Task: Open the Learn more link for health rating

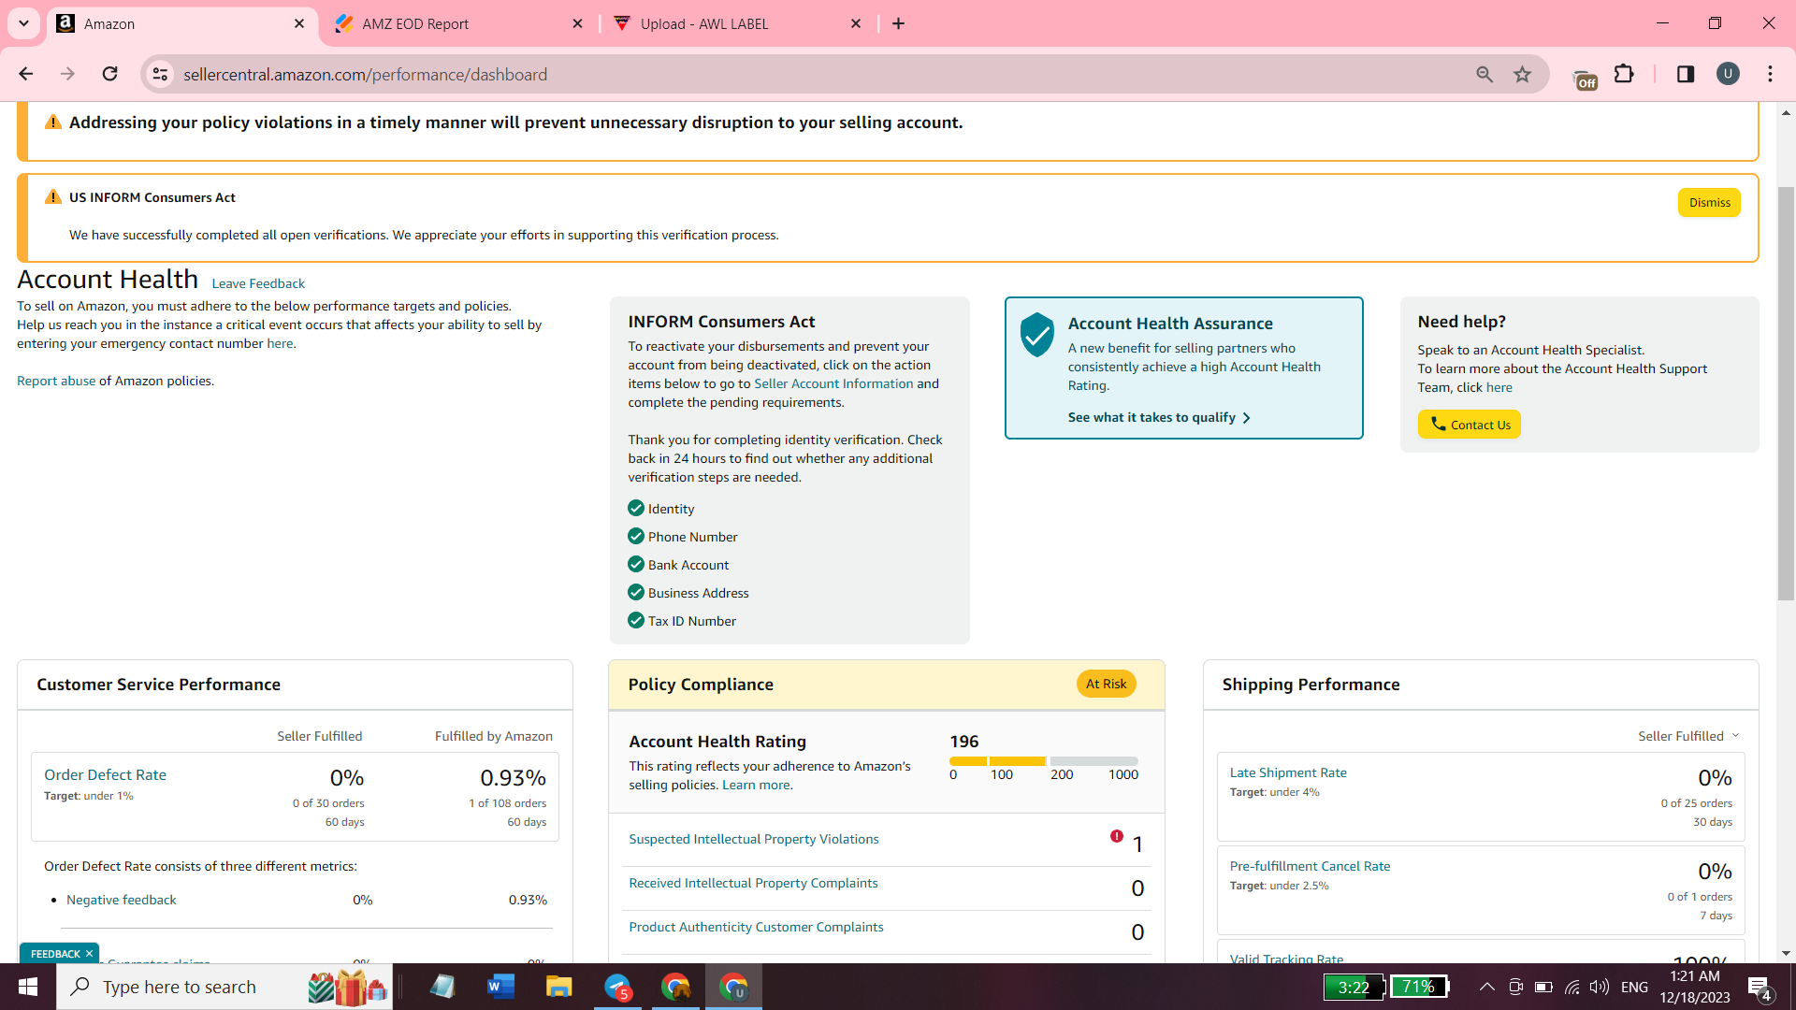Action: (x=756, y=785)
